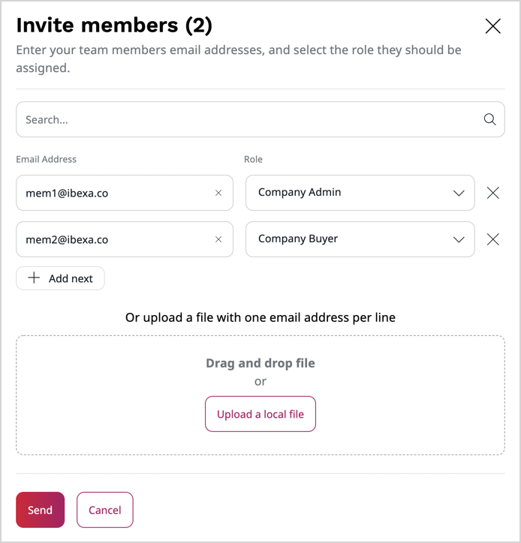
Task: Cancel the invite members dialog
Action: coord(104,510)
